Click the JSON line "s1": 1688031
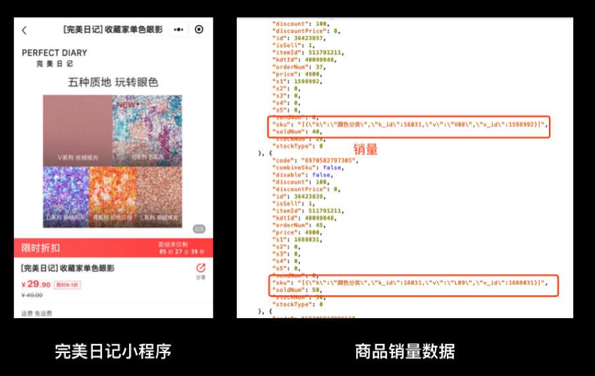This screenshot has width=595, height=376. pos(297,239)
